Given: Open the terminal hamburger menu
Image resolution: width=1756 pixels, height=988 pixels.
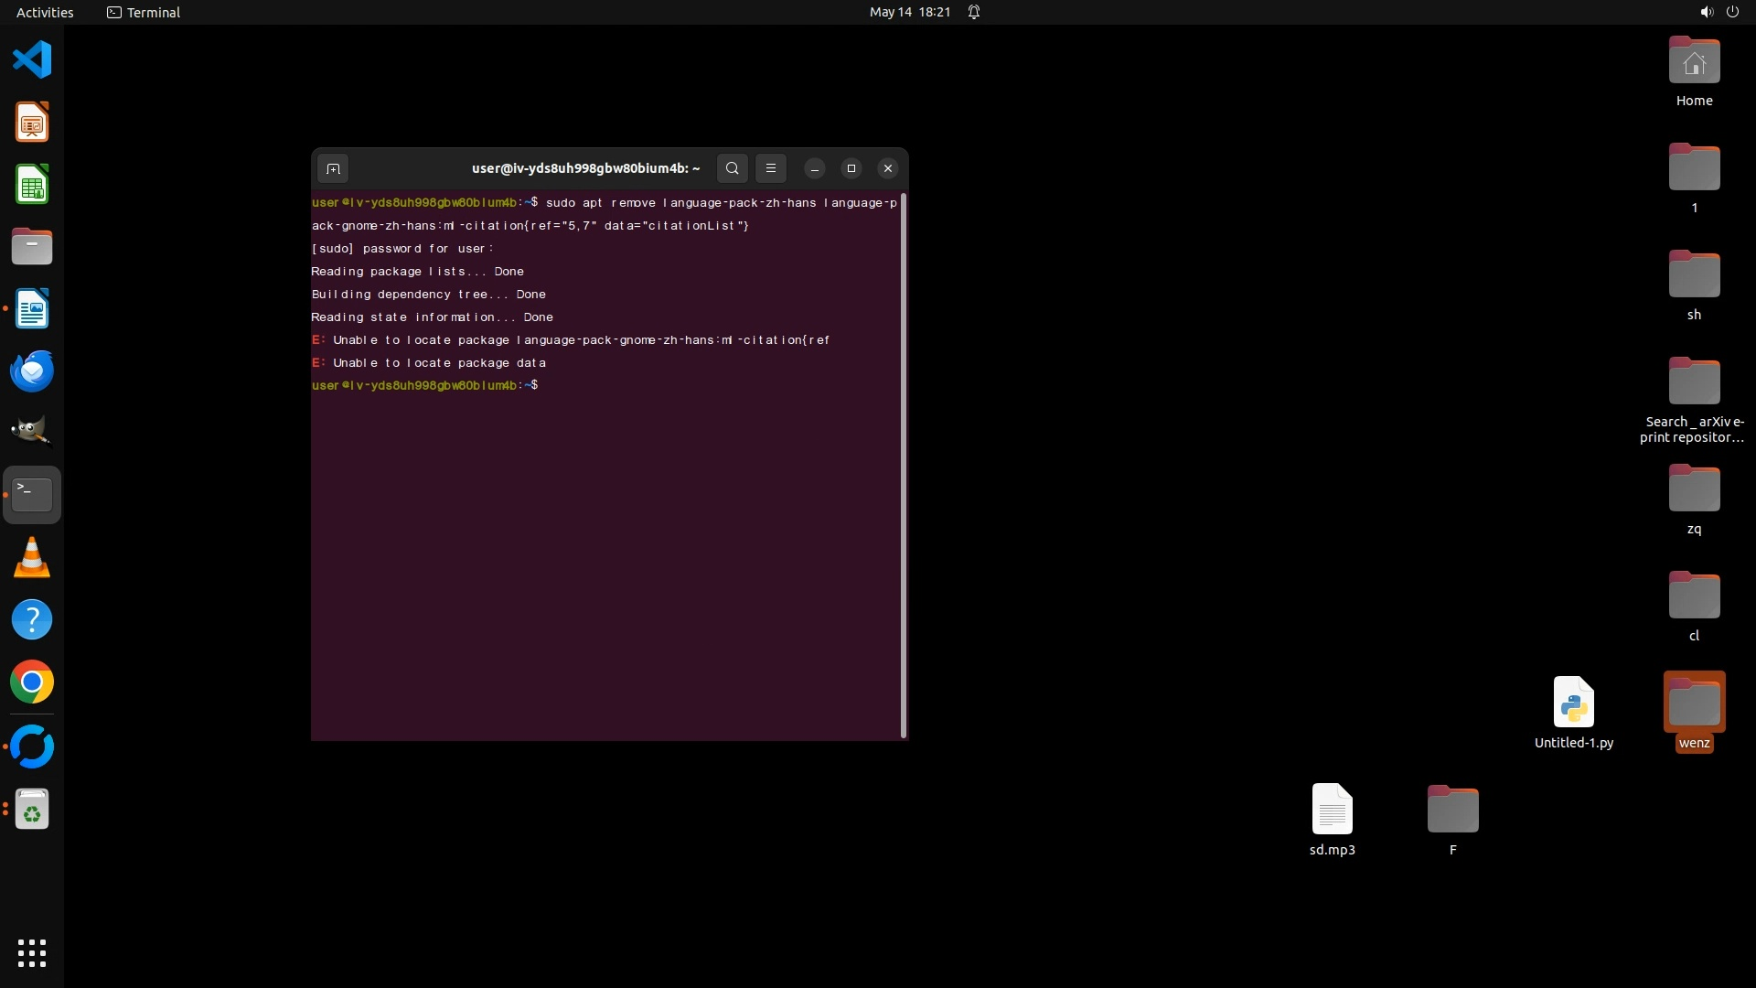Looking at the screenshot, I should 771,168.
